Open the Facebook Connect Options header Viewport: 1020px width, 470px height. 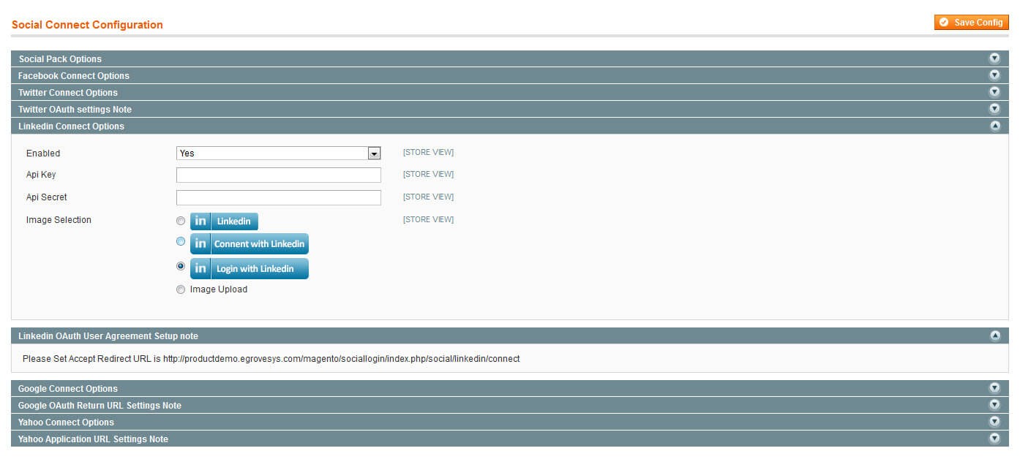point(510,75)
